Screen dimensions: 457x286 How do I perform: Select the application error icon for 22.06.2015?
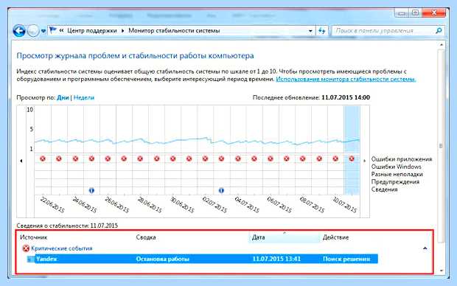pos(43,158)
